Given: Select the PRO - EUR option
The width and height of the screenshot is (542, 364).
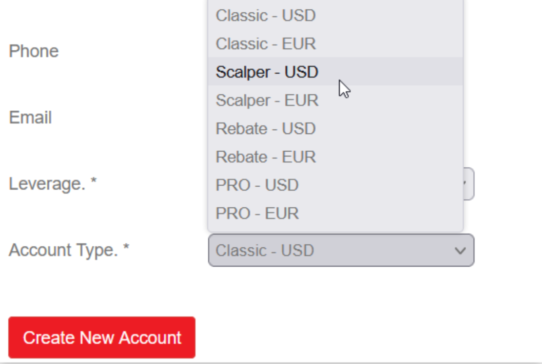Looking at the screenshot, I should point(257,213).
